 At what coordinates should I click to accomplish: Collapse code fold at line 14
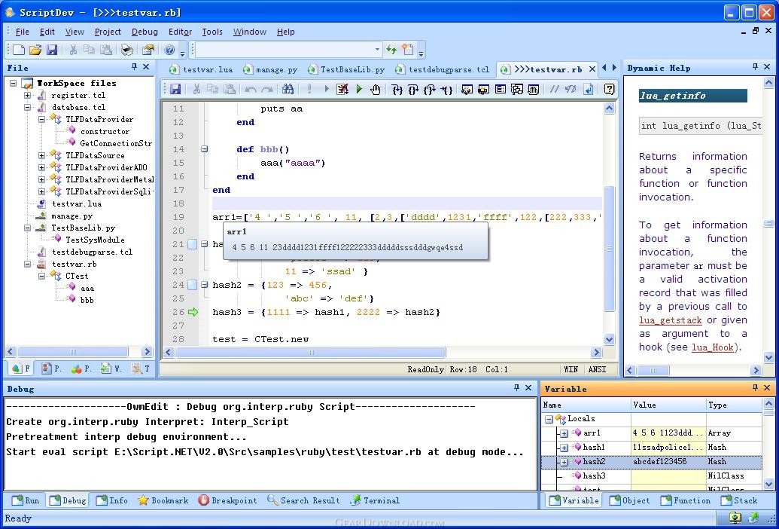(x=204, y=148)
